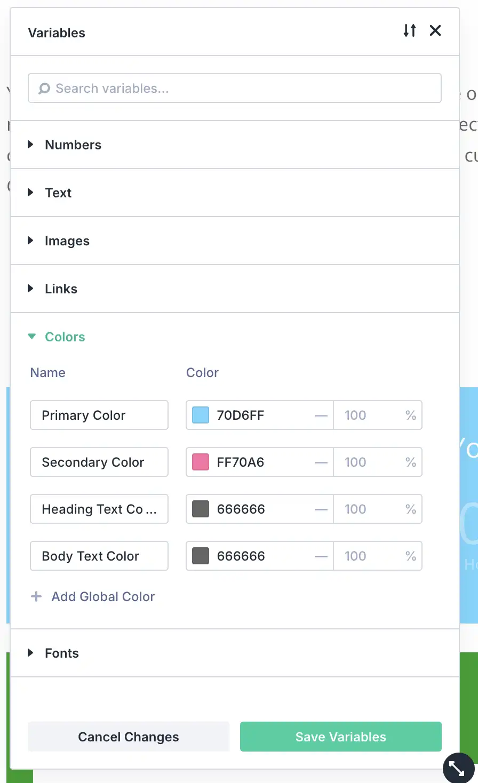The width and height of the screenshot is (478, 783).
Task: Expand the Fonts section
Action: click(61, 653)
